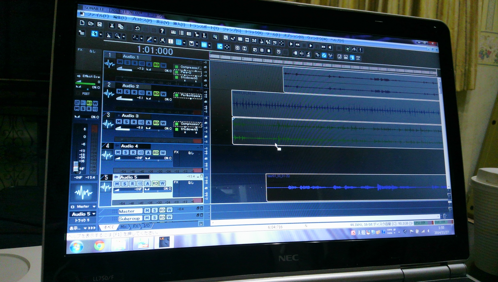The width and height of the screenshot is (498, 282).
Task: Solo the Audio 3 track
Action: coord(126,122)
